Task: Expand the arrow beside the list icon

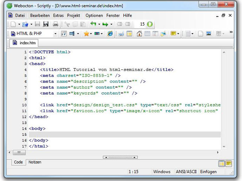Action: pyautogui.click(x=193, y=34)
